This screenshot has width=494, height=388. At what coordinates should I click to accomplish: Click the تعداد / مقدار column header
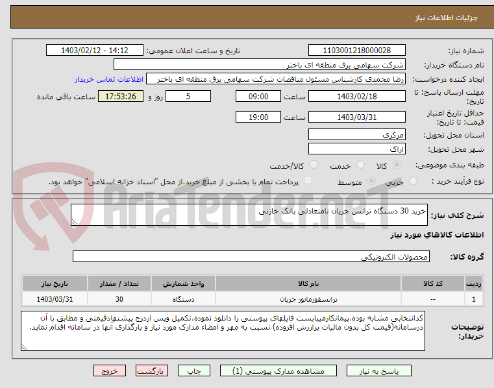pos(119,284)
